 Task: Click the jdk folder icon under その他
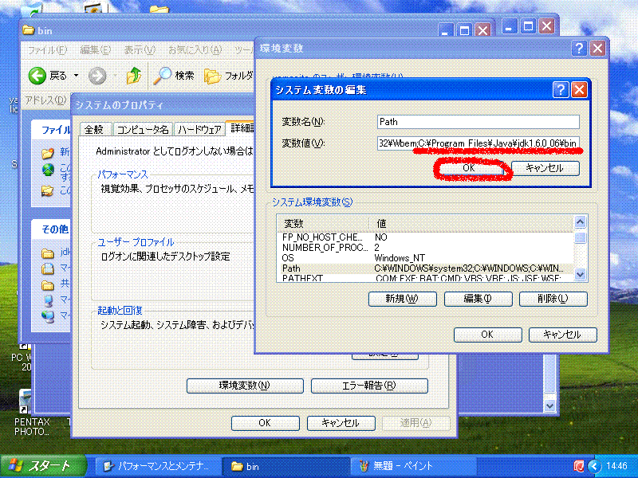click(x=48, y=253)
